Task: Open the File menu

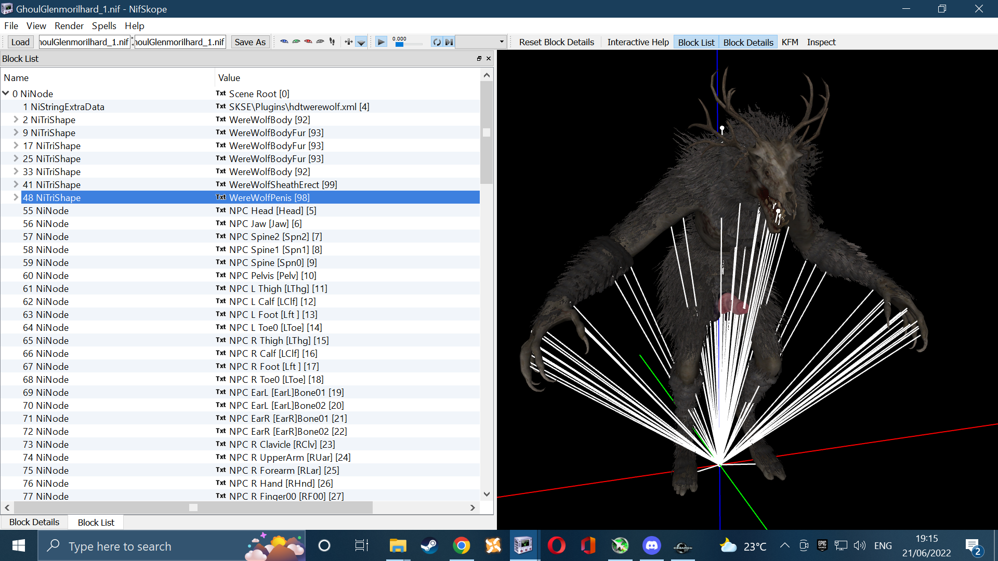Action: coord(11,25)
